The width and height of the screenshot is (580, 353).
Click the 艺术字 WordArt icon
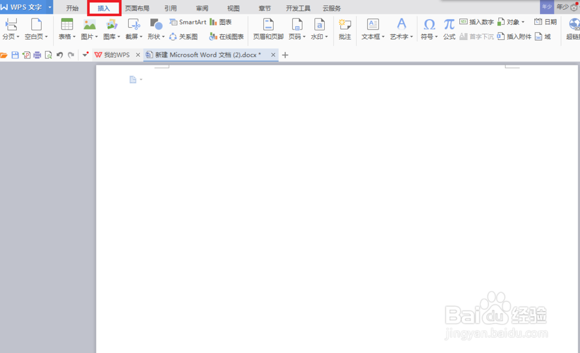tap(401, 24)
